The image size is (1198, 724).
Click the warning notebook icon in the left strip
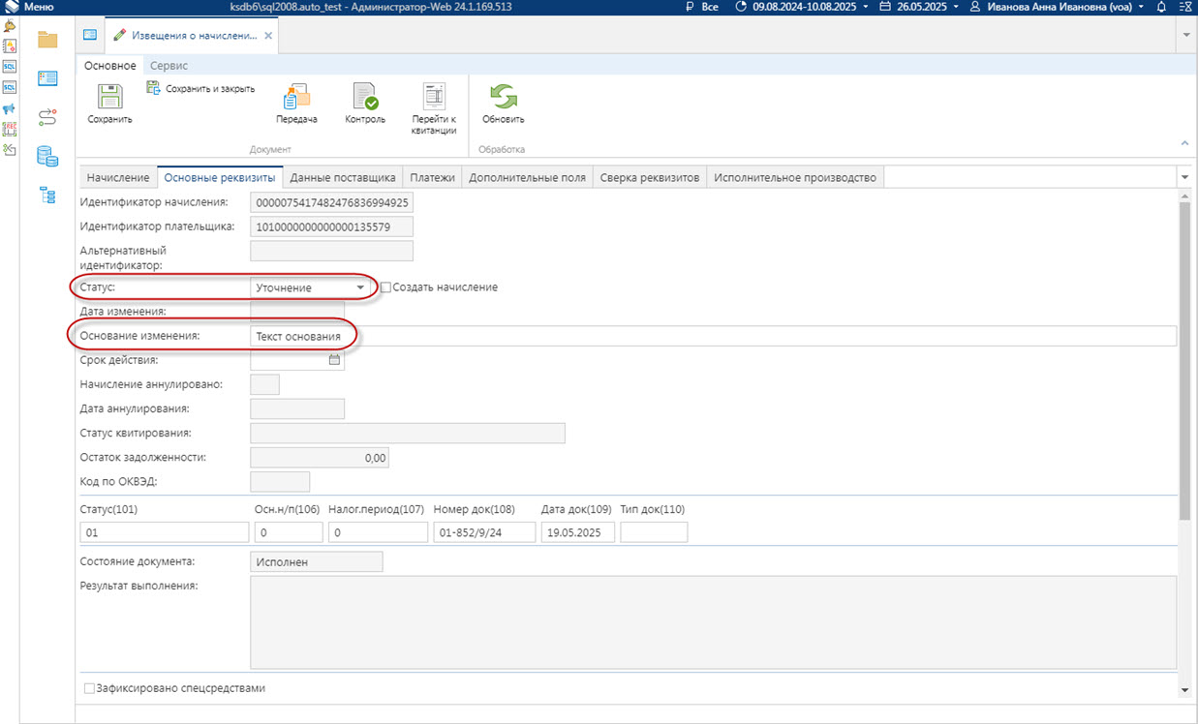[9, 46]
